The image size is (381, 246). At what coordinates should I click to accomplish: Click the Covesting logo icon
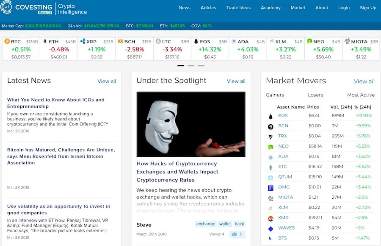[x=7, y=8]
